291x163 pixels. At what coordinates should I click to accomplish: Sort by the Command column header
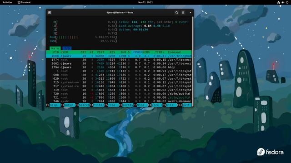174,52
